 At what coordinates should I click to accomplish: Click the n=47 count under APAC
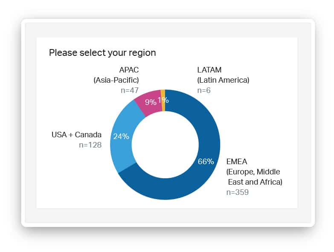point(130,90)
